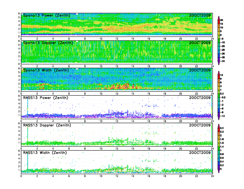Click the -40 label on the top colorbar
The image size is (244, 189).
(222, 61)
